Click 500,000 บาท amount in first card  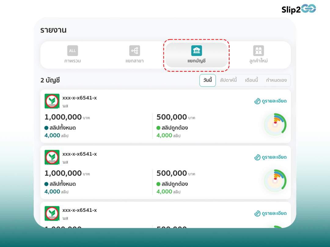tap(176, 117)
